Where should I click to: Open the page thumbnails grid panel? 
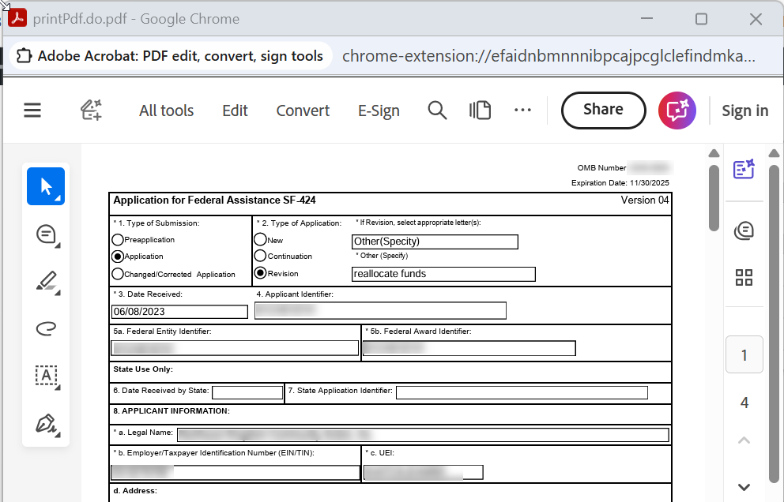744,277
